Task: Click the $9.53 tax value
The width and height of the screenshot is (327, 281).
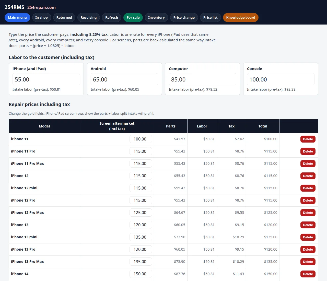Action: click(239, 213)
